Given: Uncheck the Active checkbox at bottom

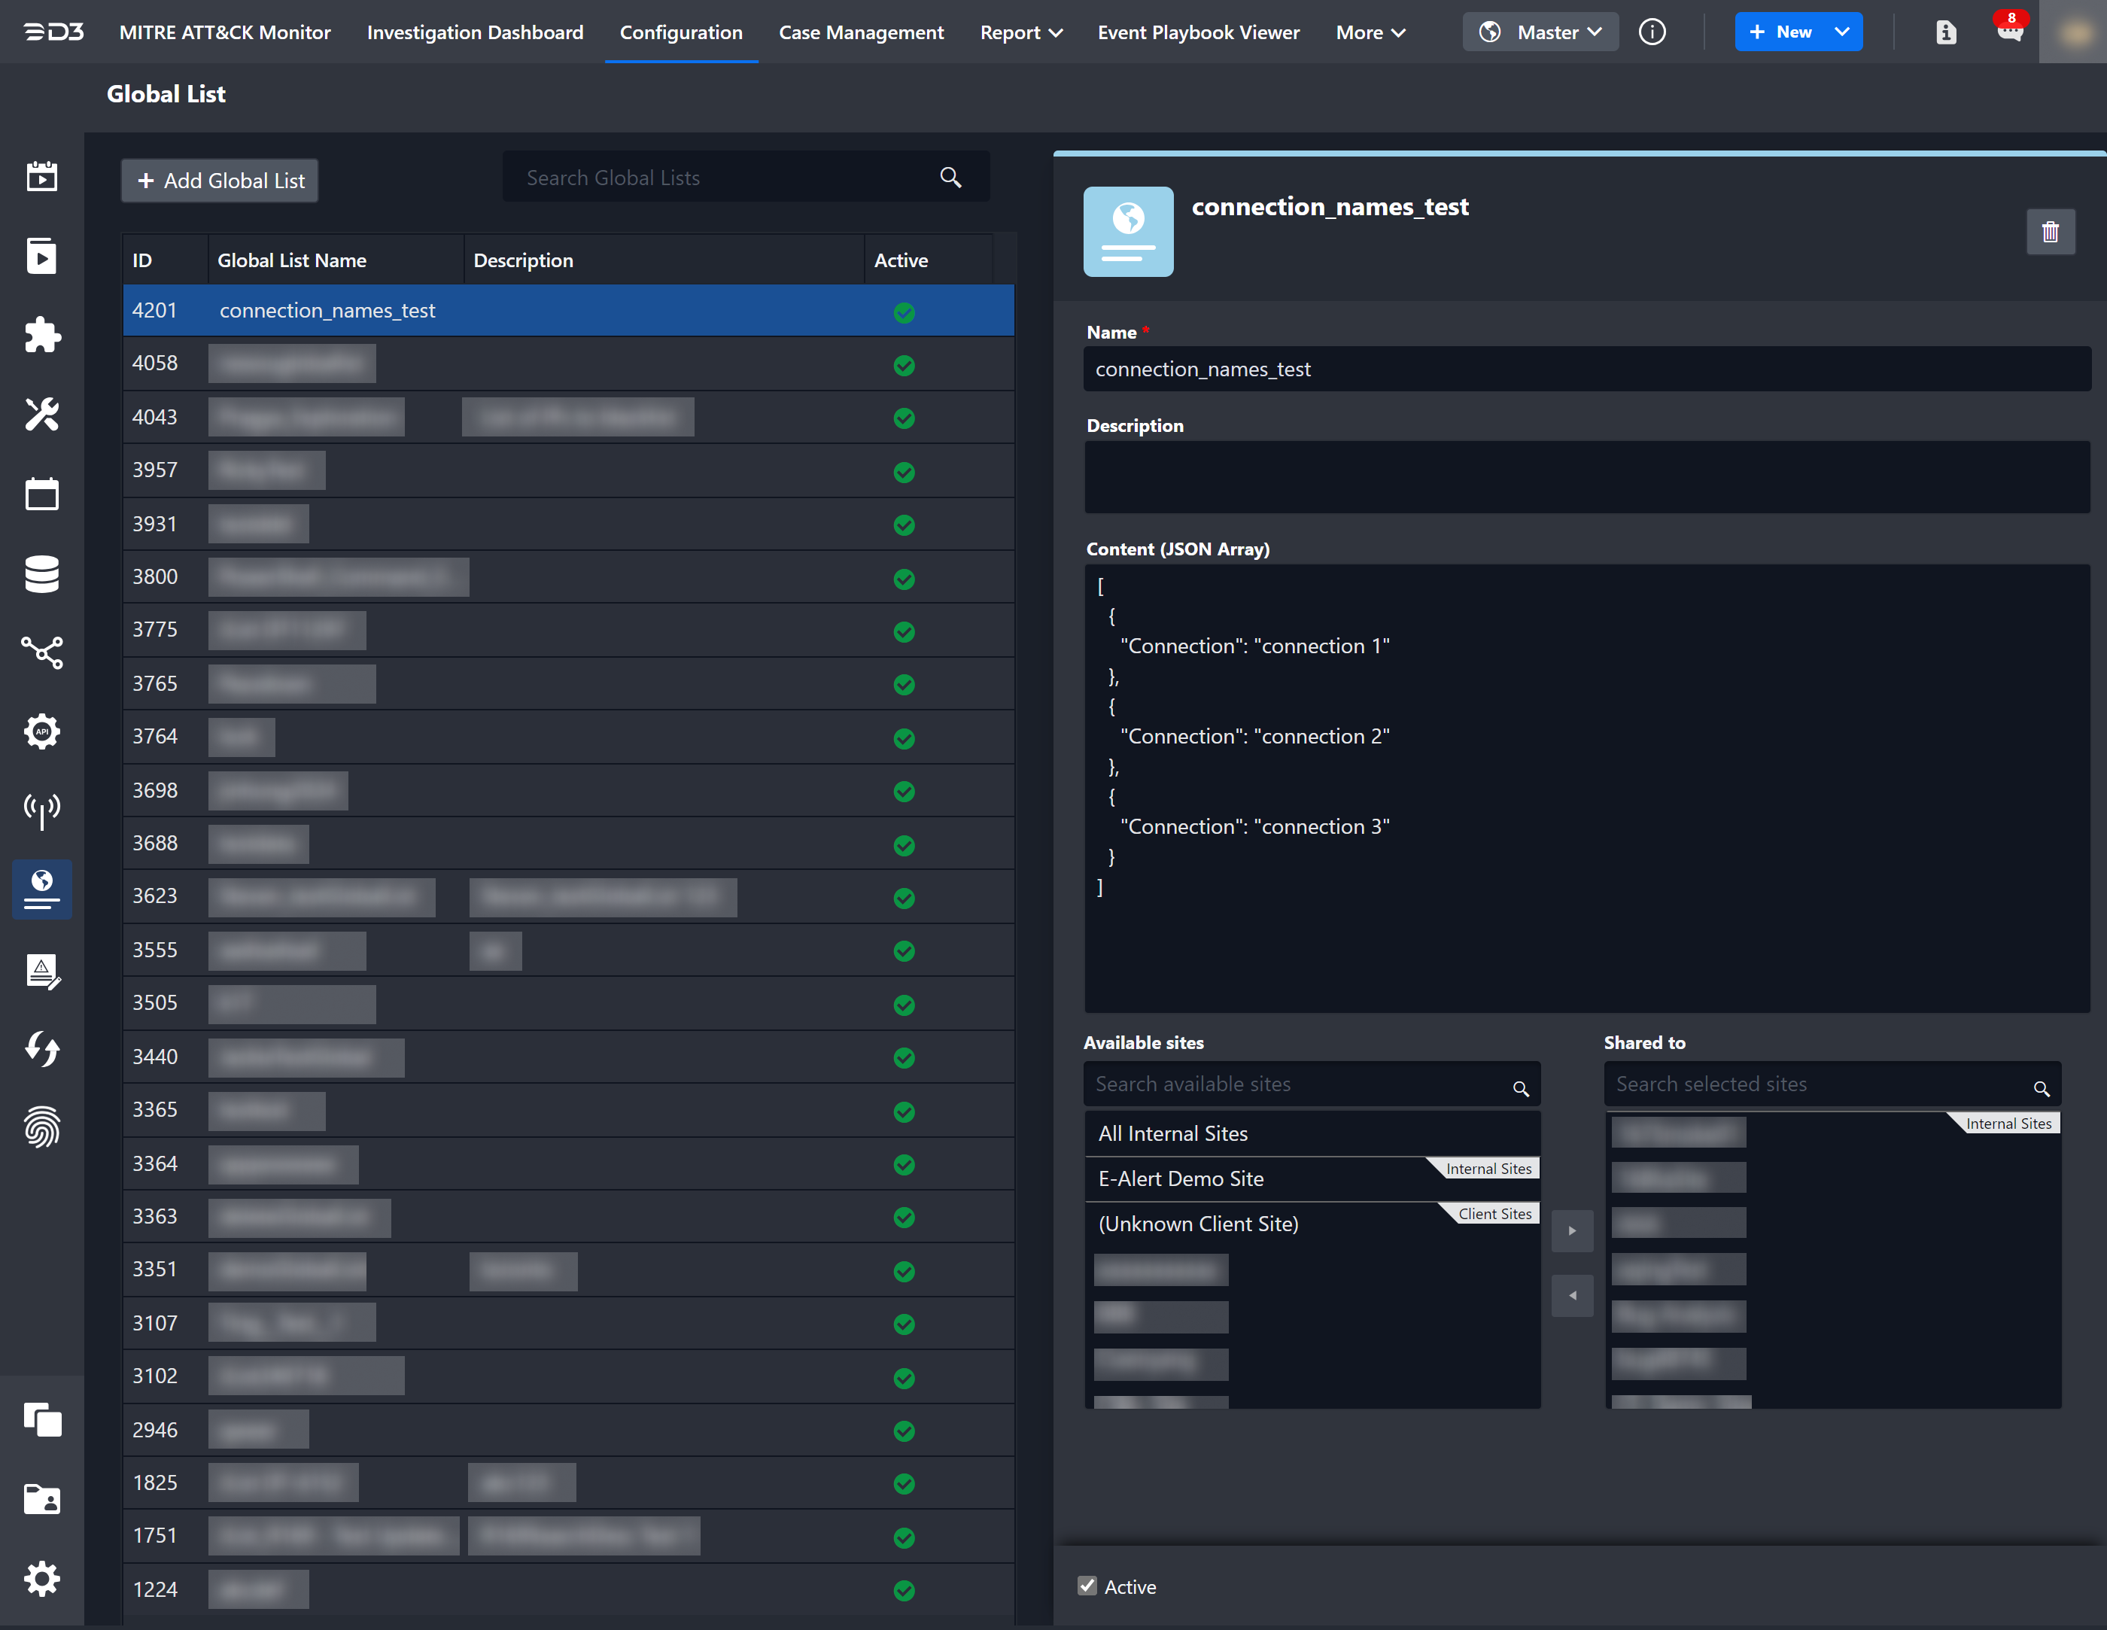Looking at the screenshot, I should 1087,1586.
